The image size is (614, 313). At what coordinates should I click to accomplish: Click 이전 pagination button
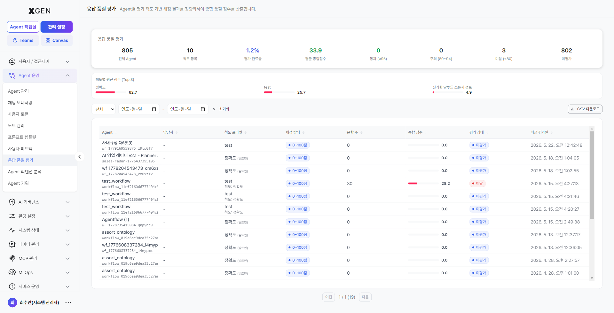pos(328,297)
